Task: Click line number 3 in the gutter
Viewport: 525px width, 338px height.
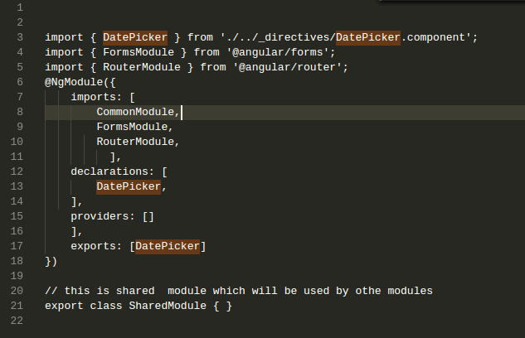Action: [x=20, y=37]
